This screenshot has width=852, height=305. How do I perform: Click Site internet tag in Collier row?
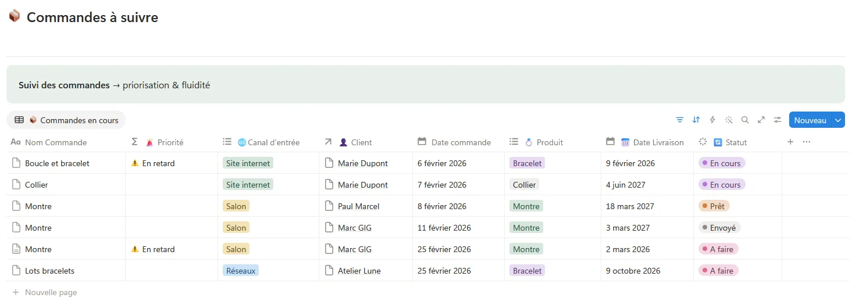coord(248,185)
